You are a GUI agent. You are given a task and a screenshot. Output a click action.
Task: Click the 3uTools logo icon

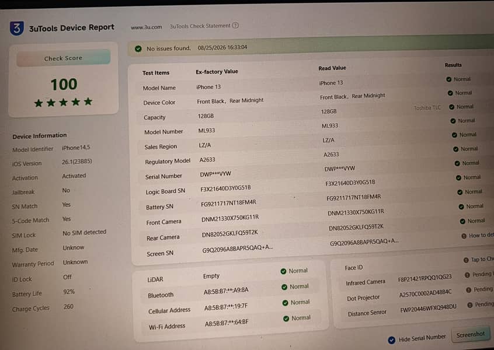[x=17, y=28]
